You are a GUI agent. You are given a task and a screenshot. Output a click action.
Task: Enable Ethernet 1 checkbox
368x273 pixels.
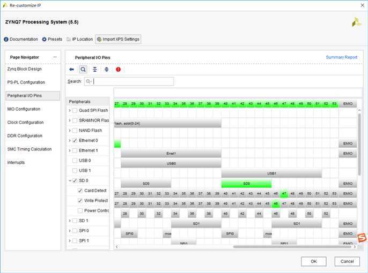click(75, 150)
